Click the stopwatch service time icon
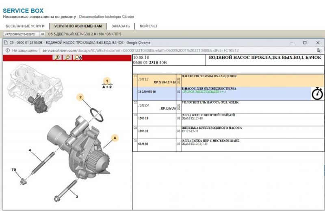325x211 pixels. click(x=317, y=94)
